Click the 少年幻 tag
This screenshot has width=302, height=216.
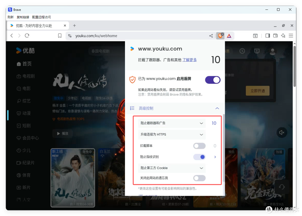click(x=72, y=98)
